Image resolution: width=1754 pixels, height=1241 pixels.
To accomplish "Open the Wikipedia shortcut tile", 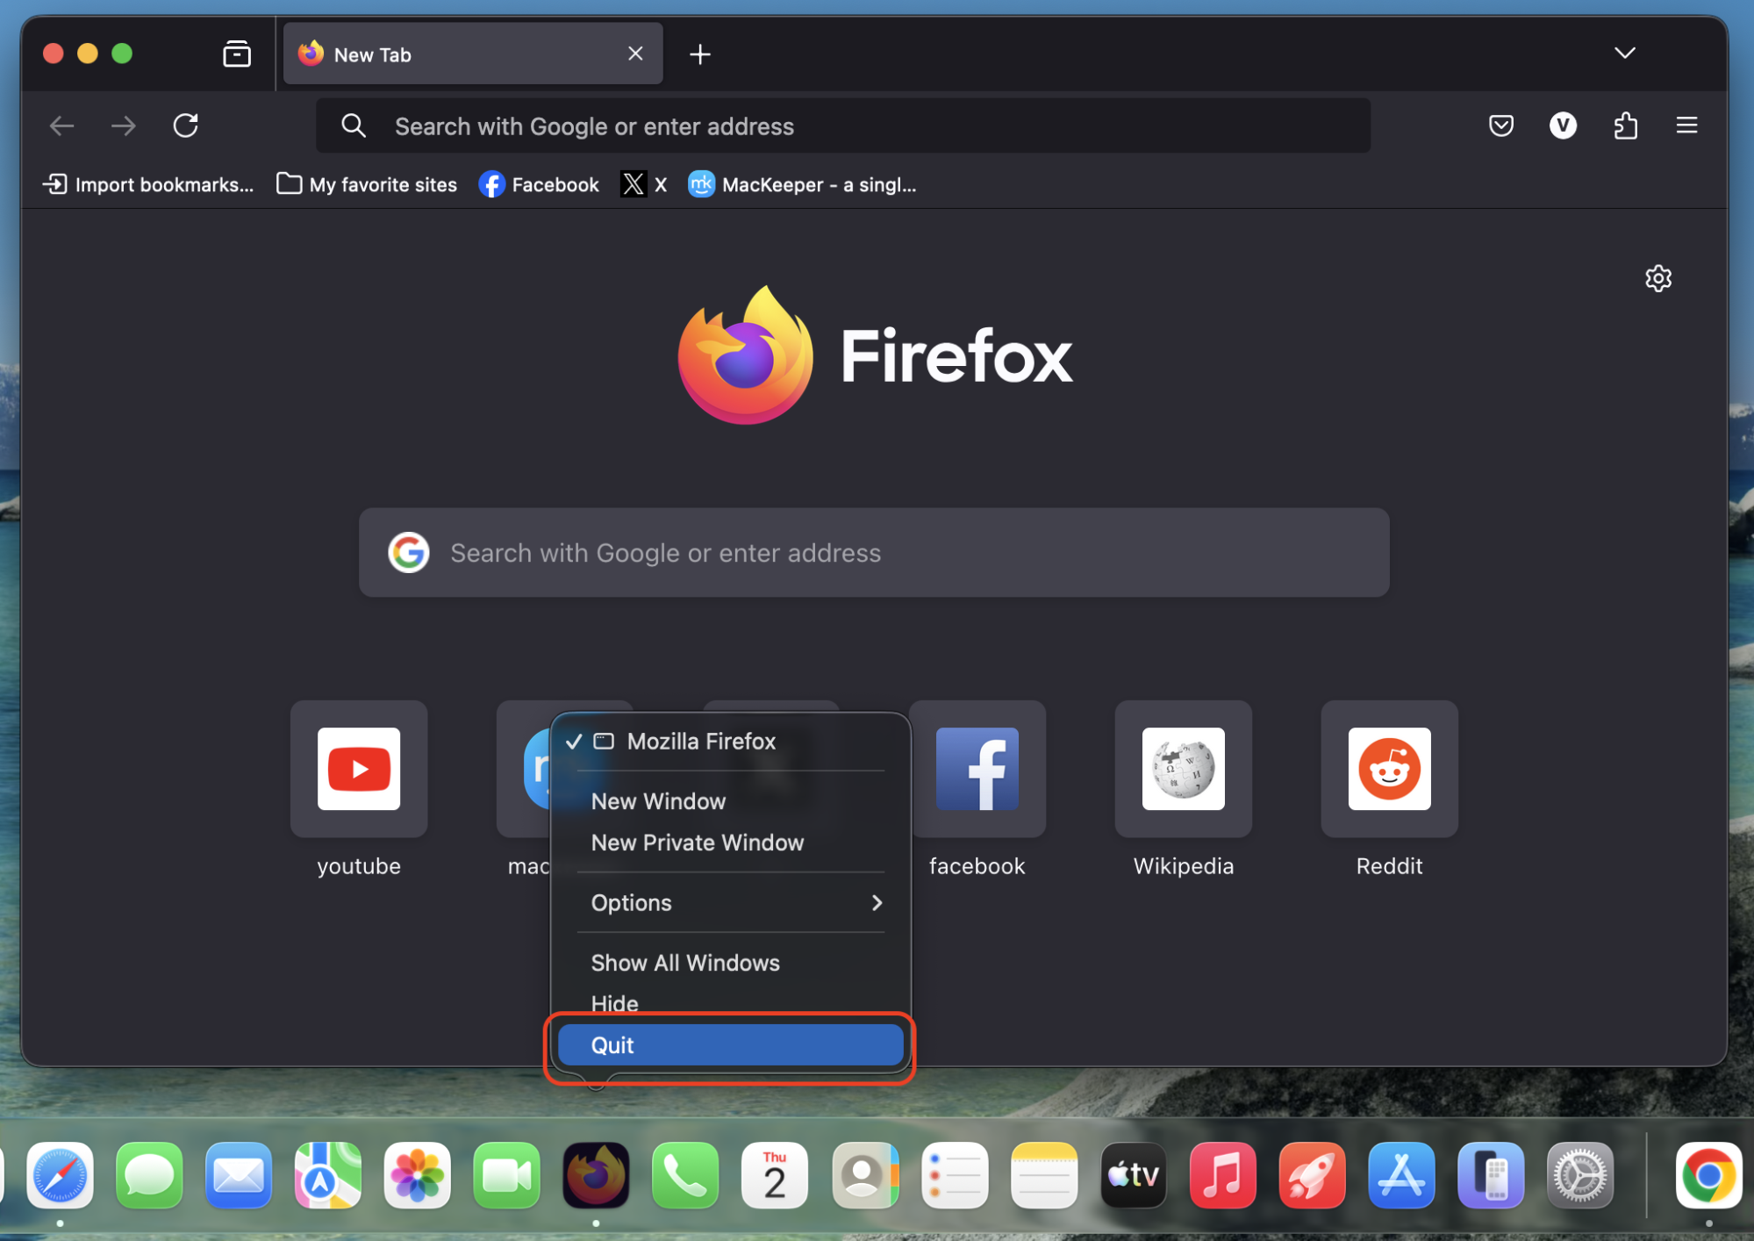I will (x=1182, y=769).
